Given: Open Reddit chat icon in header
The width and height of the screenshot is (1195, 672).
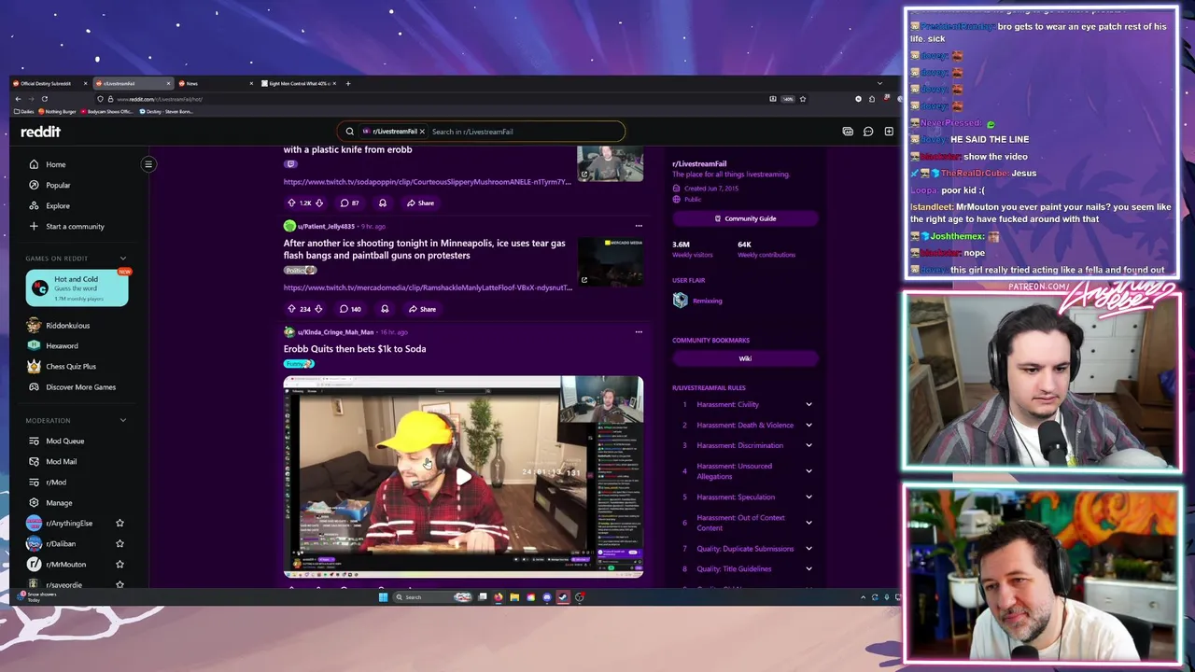Looking at the screenshot, I should (x=868, y=132).
